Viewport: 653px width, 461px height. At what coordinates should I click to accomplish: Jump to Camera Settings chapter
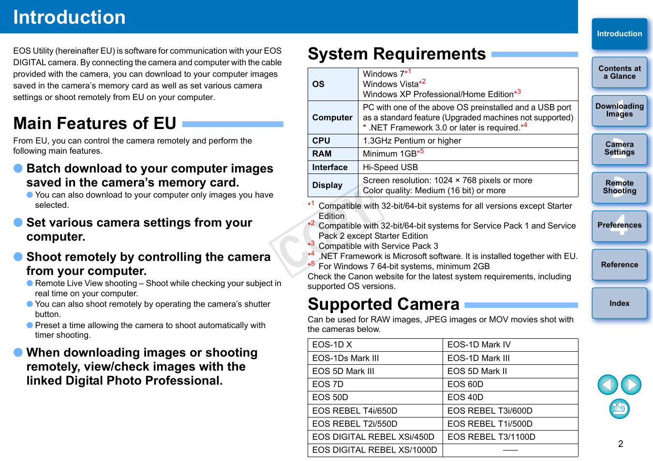tap(620, 149)
